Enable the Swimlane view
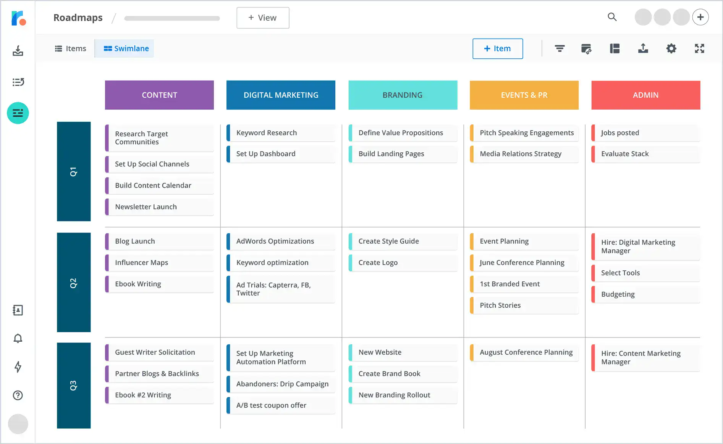723x444 pixels. coord(124,48)
